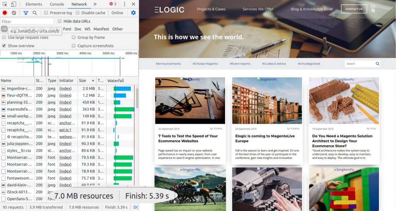Screen dimensions: 396x211
Task: Select the inspect element cursor icon
Action: pos(5,4)
